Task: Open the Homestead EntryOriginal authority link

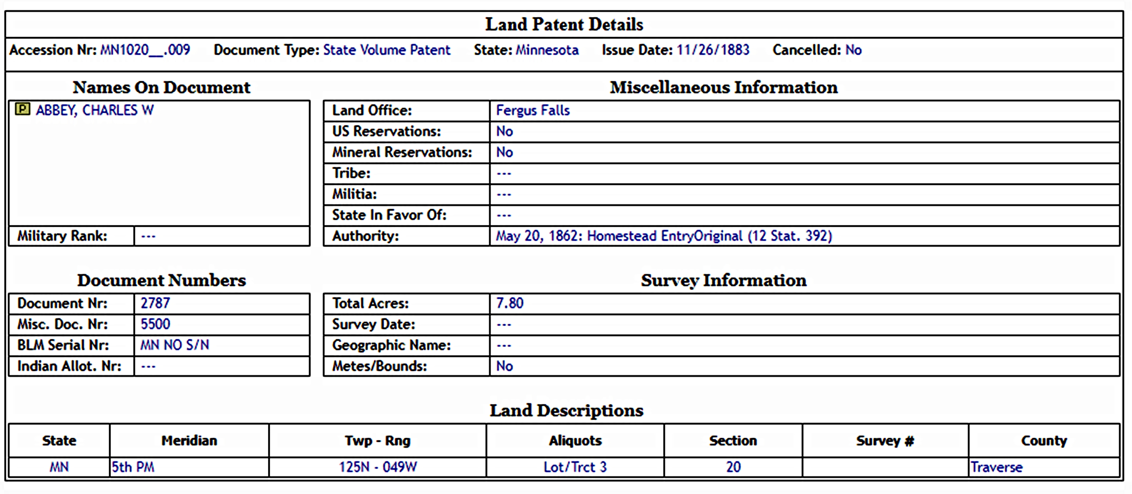Action: pyautogui.click(x=664, y=236)
